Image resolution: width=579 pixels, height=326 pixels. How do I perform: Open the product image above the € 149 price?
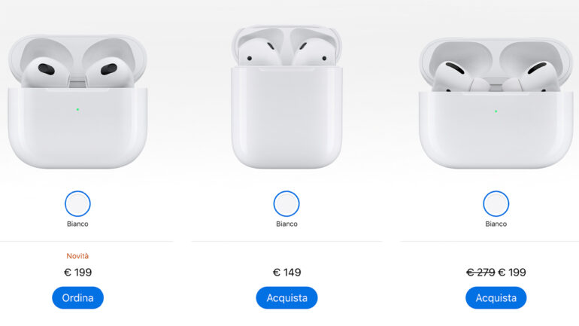286,97
